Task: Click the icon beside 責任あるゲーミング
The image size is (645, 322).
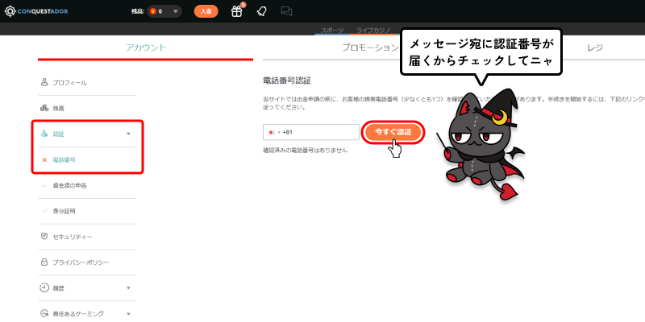Action: coord(44,313)
